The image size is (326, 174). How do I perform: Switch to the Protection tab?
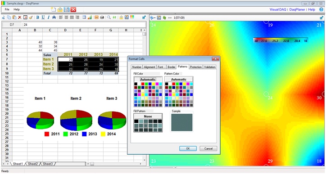coord(196,67)
